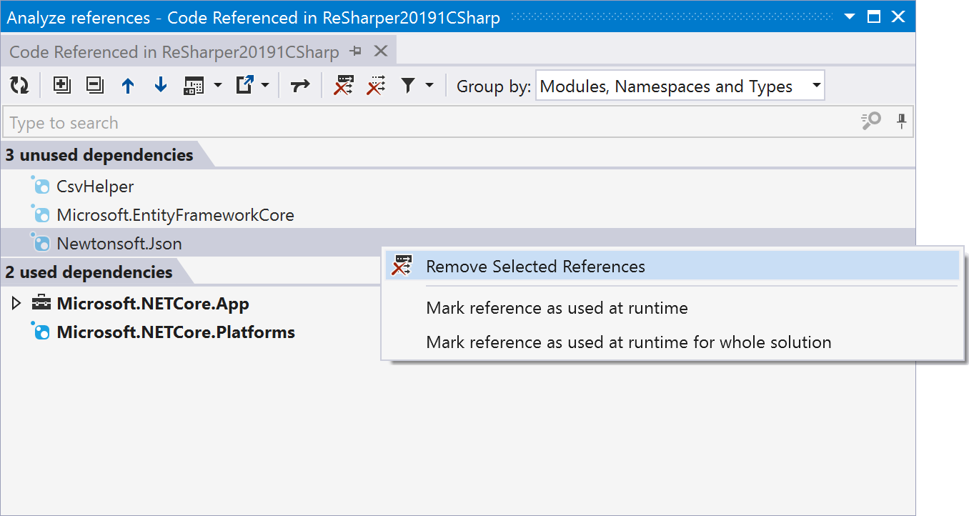The height and width of the screenshot is (516, 969).
Task: Select Microsoft.NETCore.Platforms dependency
Action: pyautogui.click(x=176, y=332)
